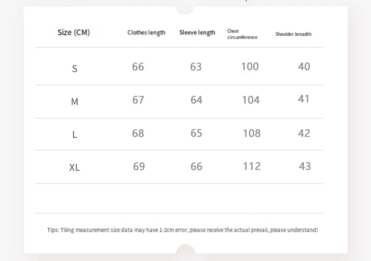Click chest circumference value 112 for size XL
This screenshot has height=261, width=371.
click(x=252, y=166)
